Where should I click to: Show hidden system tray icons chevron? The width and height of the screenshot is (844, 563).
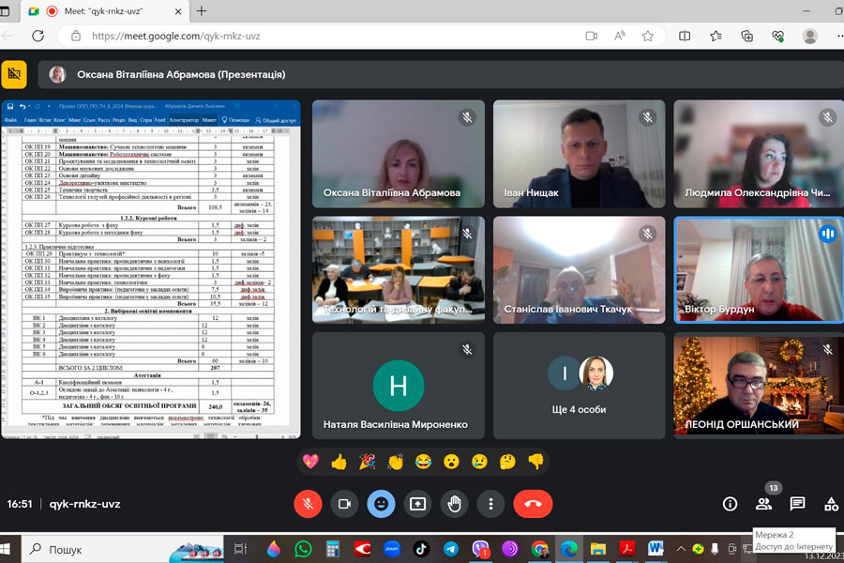tap(681, 550)
